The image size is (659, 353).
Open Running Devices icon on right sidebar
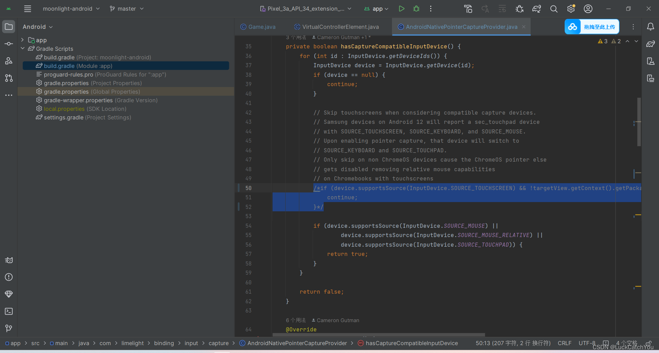point(650,78)
